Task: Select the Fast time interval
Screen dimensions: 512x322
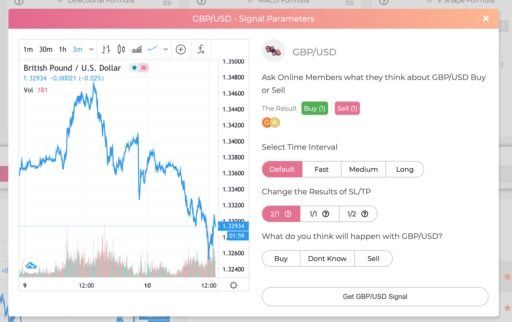Action: [x=321, y=169]
